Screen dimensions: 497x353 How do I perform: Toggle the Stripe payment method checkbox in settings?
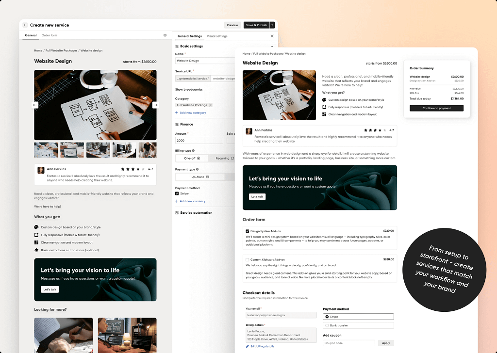(177, 193)
